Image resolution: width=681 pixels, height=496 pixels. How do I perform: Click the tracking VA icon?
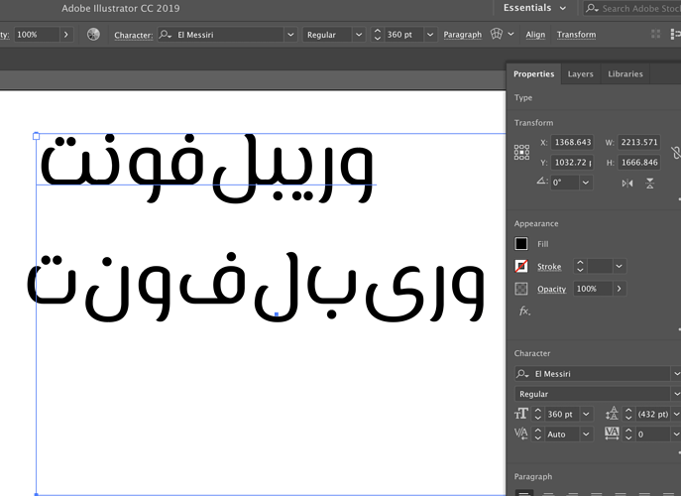(x=612, y=434)
